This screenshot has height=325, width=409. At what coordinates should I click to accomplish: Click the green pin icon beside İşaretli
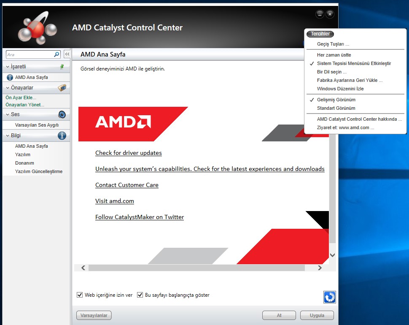click(62, 67)
